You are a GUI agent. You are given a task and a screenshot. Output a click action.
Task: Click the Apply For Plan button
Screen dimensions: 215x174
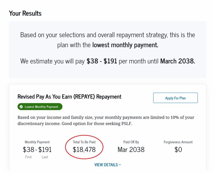175,98
